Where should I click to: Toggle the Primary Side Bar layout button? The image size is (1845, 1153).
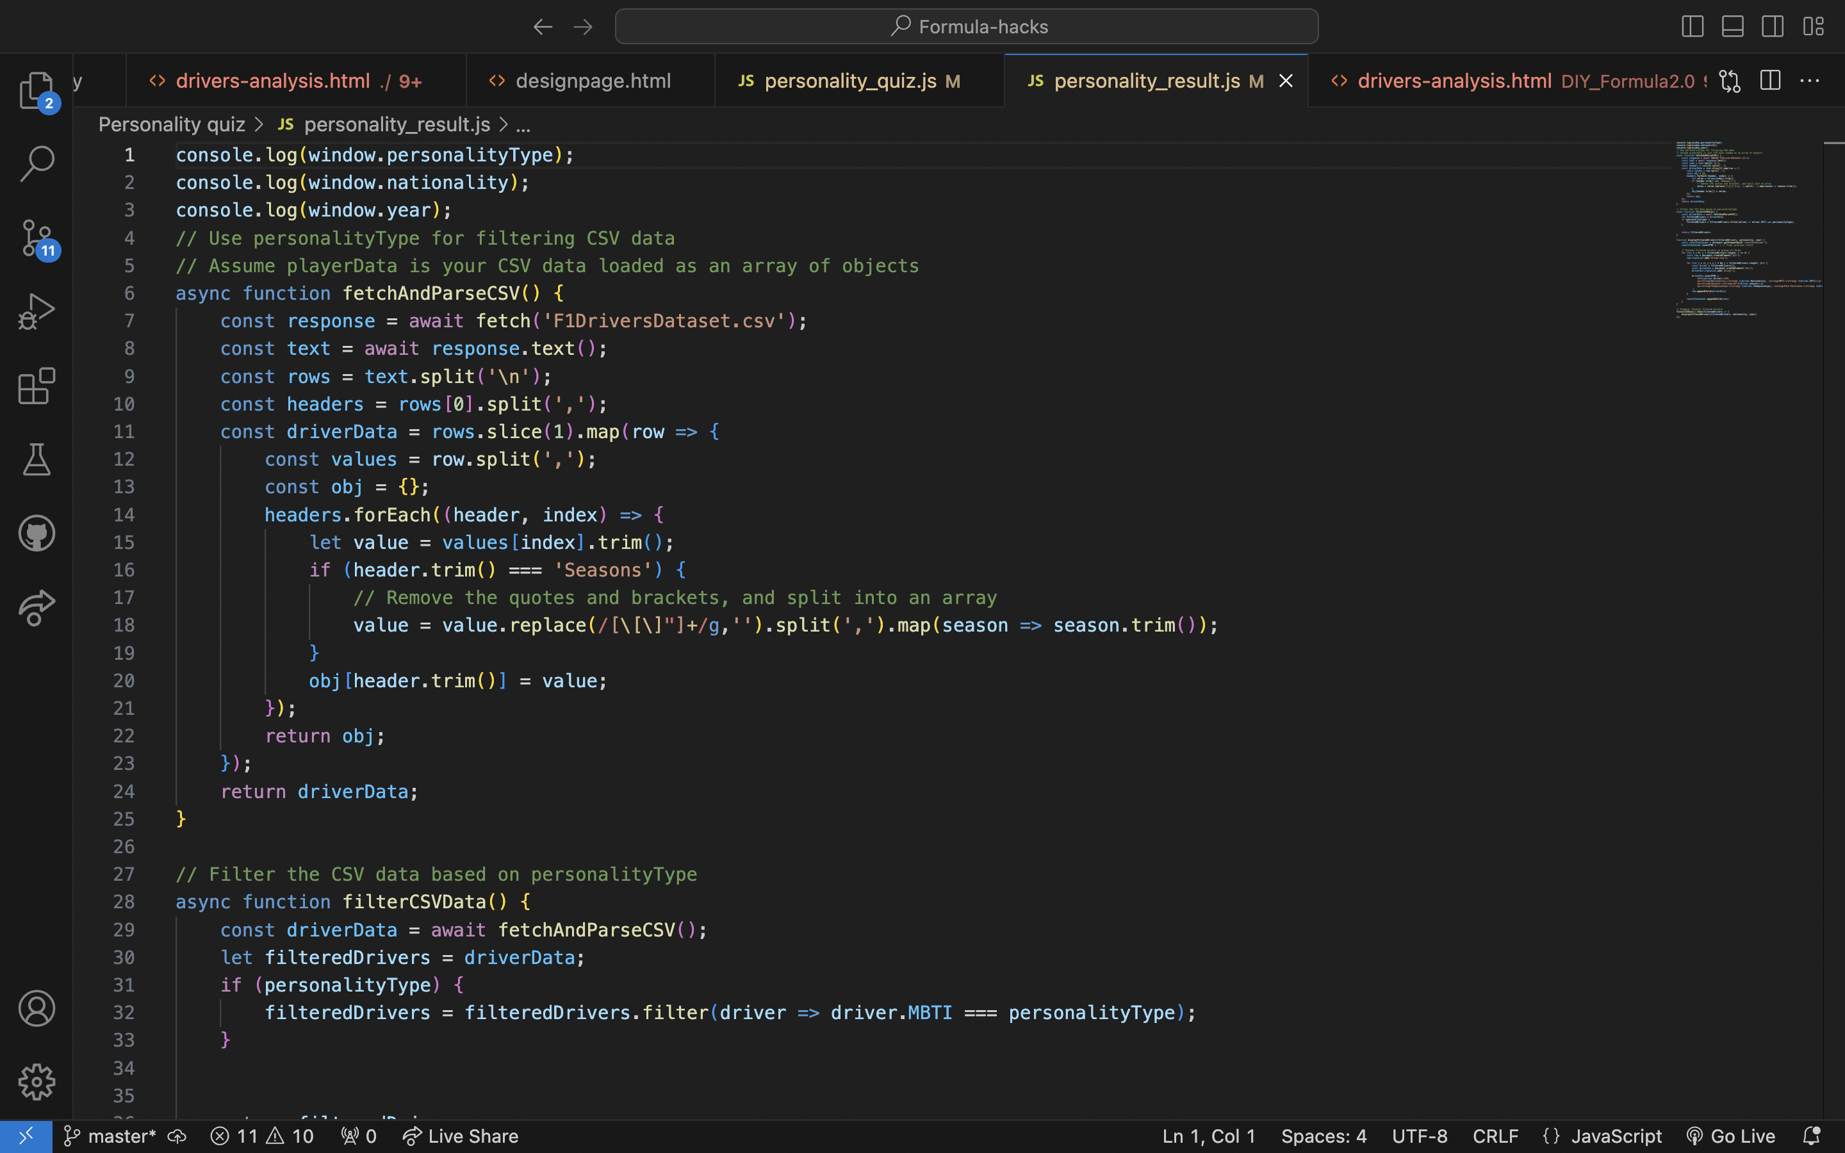coord(1692,27)
